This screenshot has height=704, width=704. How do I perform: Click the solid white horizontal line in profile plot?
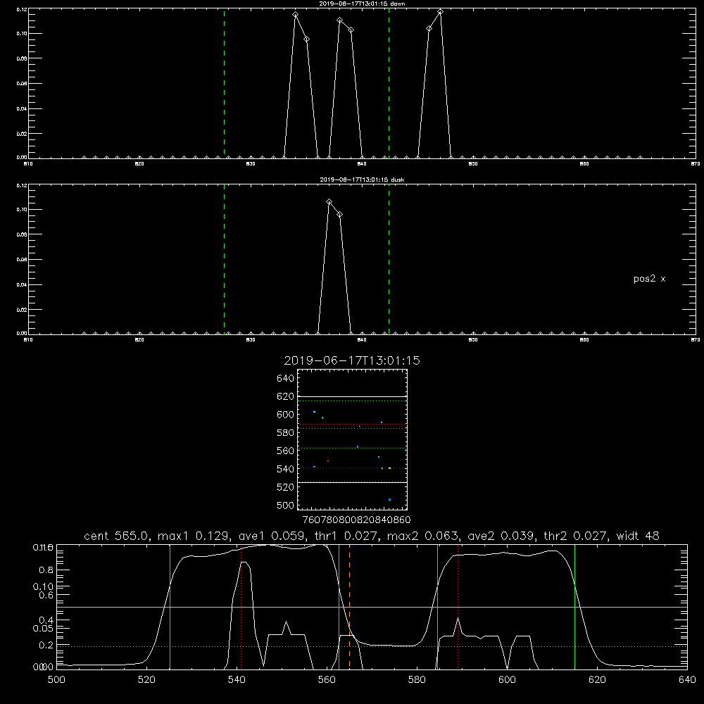click(x=372, y=607)
